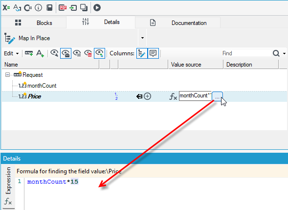Click the eye with magnifier view icon
The width and height of the screenshot is (288, 210).
(x=54, y=53)
